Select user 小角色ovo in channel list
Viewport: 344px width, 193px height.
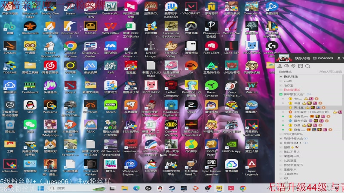coord(308,116)
